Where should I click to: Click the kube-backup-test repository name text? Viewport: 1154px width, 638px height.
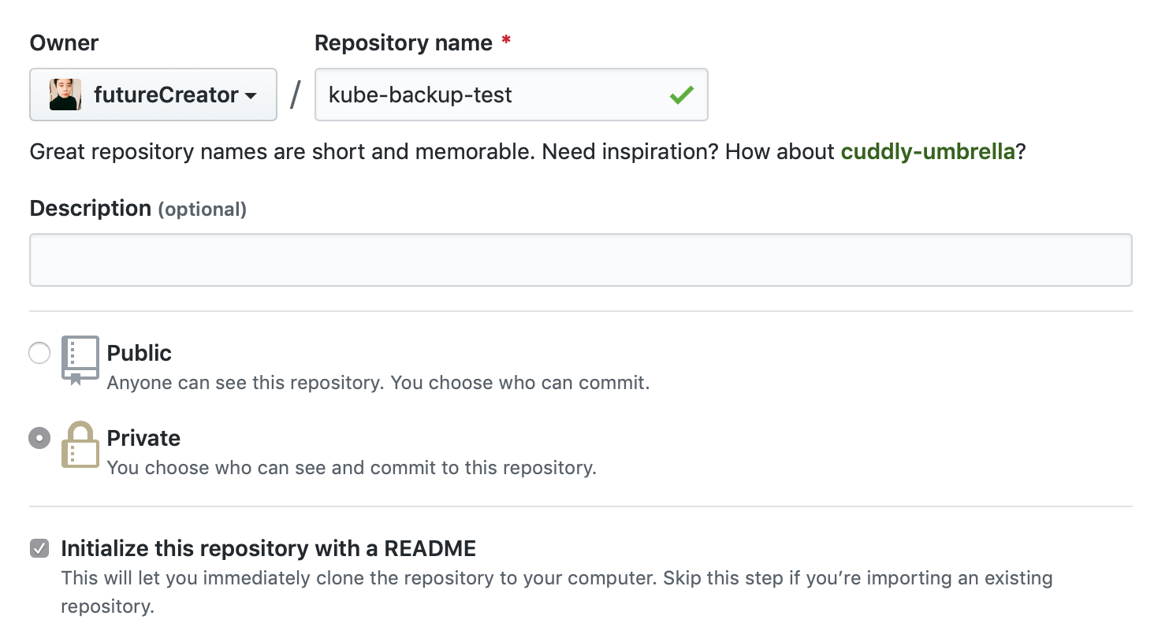tap(420, 95)
